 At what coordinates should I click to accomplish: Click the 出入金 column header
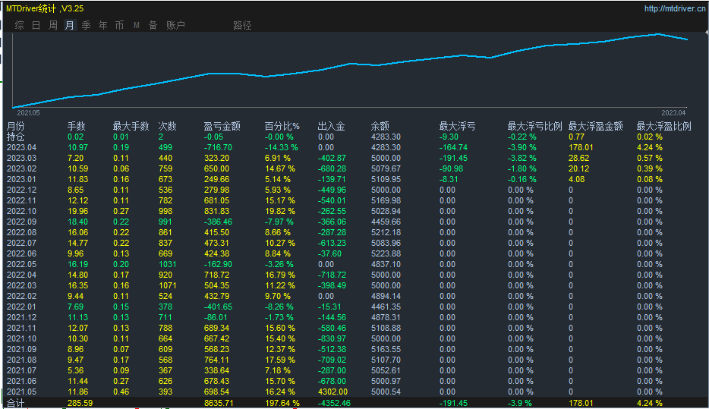pyautogui.click(x=331, y=126)
